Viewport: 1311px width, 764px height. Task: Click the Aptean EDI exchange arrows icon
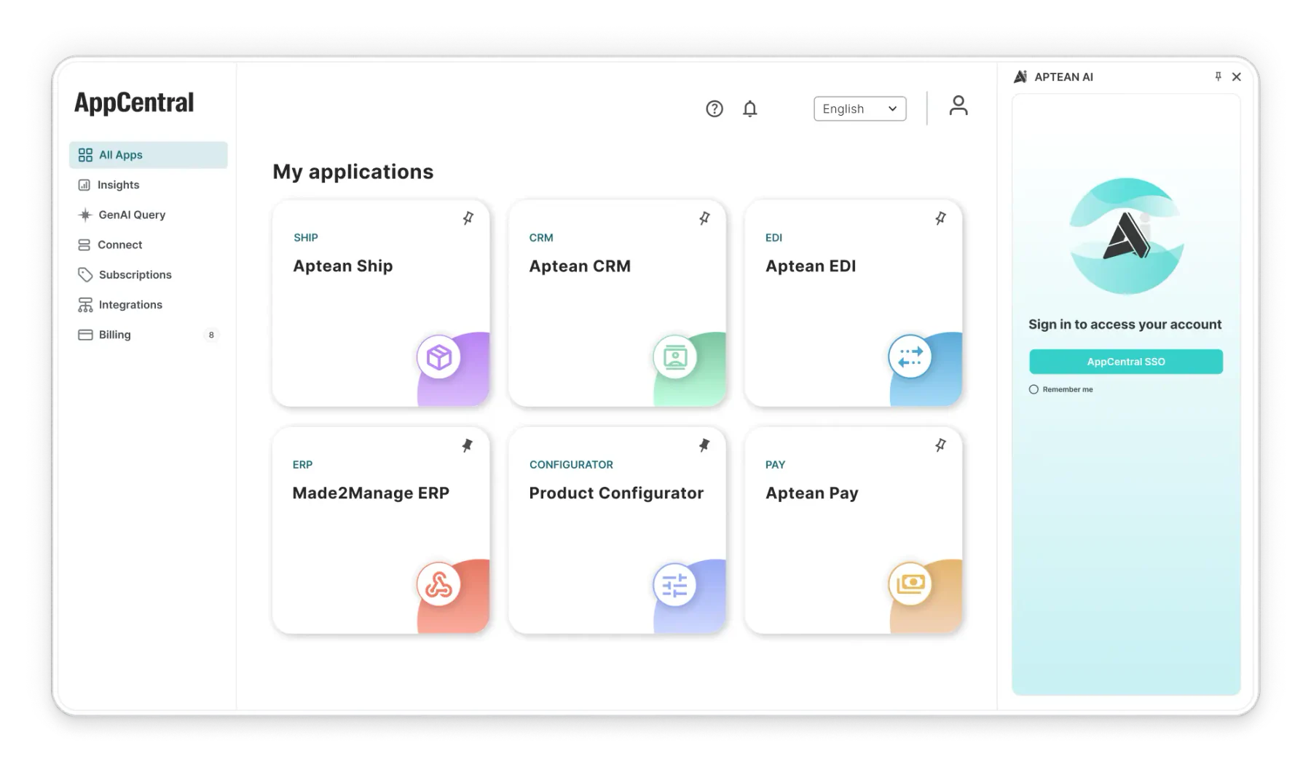tap(910, 357)
